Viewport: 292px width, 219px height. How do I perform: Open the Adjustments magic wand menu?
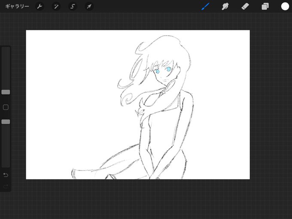[x=56, y=6]
